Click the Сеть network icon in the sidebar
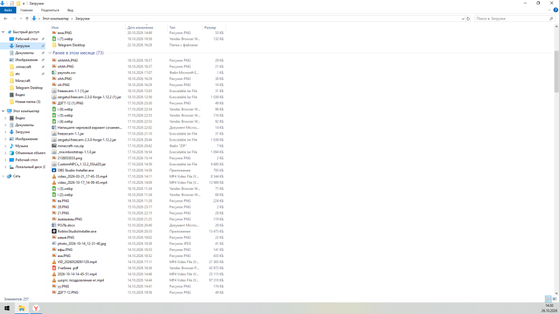559x314 pixels. coord(10,176)
